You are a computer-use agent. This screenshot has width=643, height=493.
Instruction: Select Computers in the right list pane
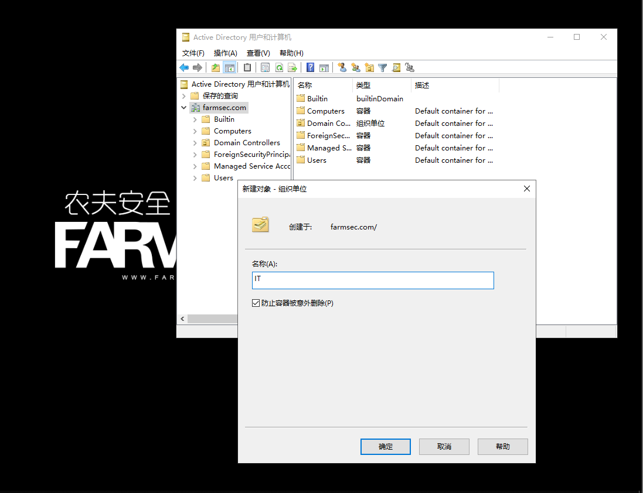point(325,111)
